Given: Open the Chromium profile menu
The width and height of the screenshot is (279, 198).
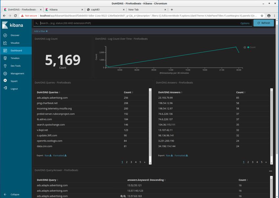Looking at the screenshot, I should [x=269, y=16].
